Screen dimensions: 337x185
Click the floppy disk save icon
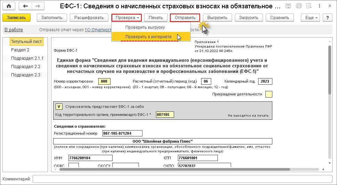click(288, 6)
